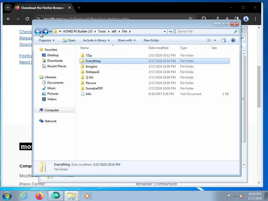The height and width of the screenshot is (201, 268).
Task: Open the browser tab search dropdown
Action: 8,8
